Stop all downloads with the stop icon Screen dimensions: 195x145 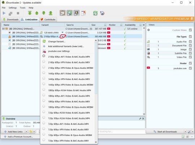pyautogui.click(x=18, y=13)
